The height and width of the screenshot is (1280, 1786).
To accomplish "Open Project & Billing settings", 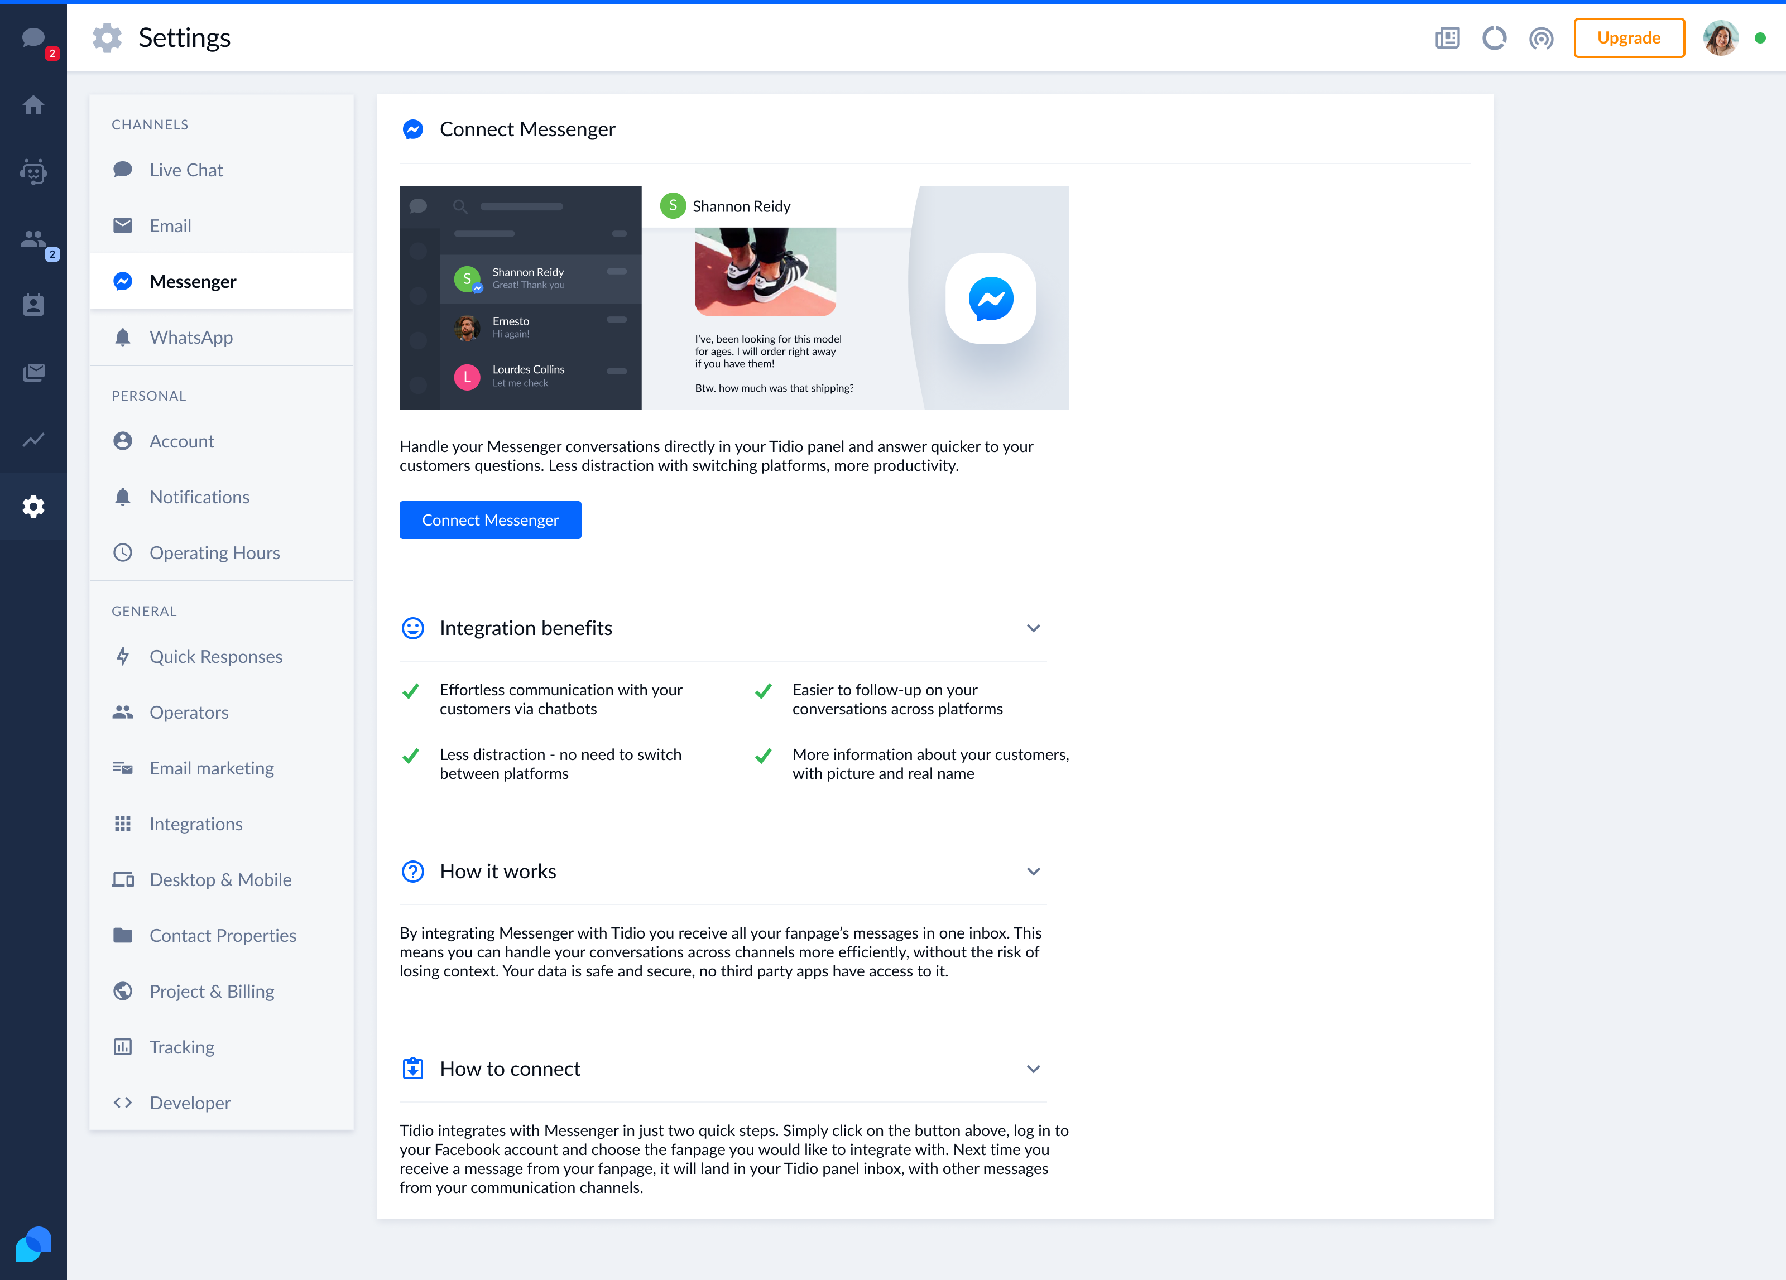I will [x=221, y=991].
